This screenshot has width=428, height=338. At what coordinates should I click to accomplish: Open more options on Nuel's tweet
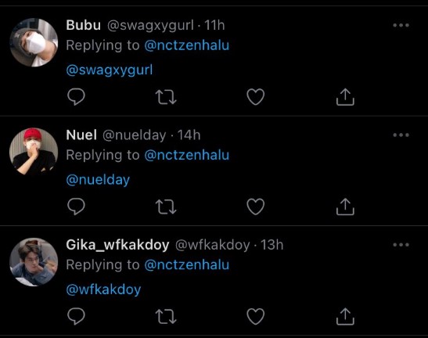pos(401,135)
